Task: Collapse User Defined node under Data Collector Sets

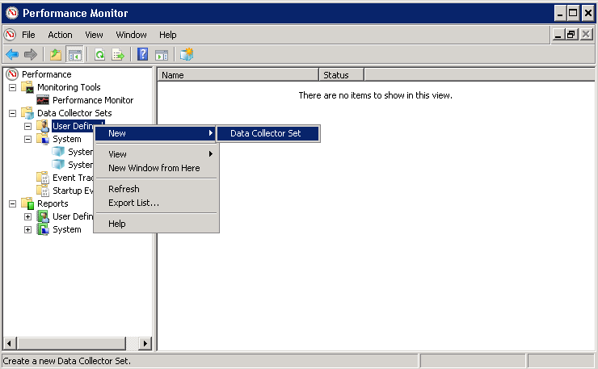Action: click(27, 126)
